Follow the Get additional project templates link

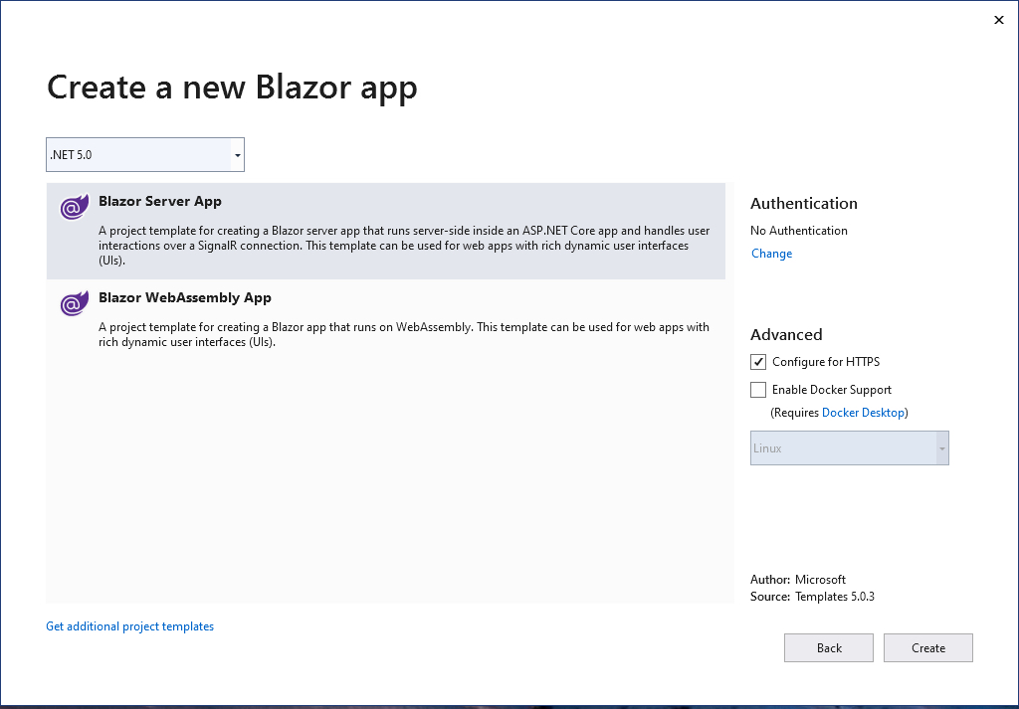[129, 626]
